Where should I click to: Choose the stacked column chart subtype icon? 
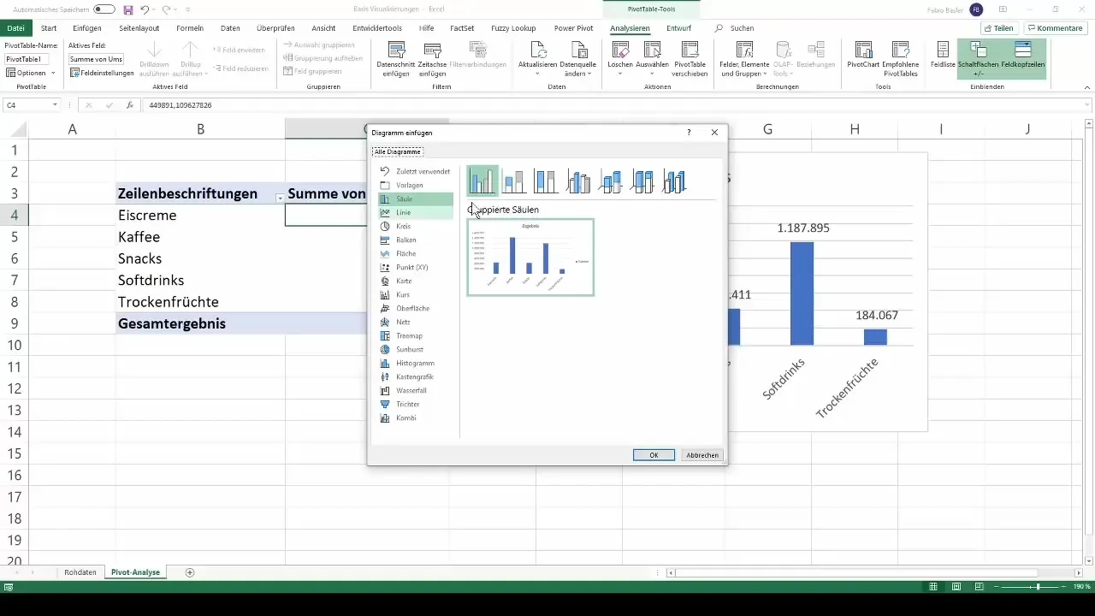click(514, 181)
